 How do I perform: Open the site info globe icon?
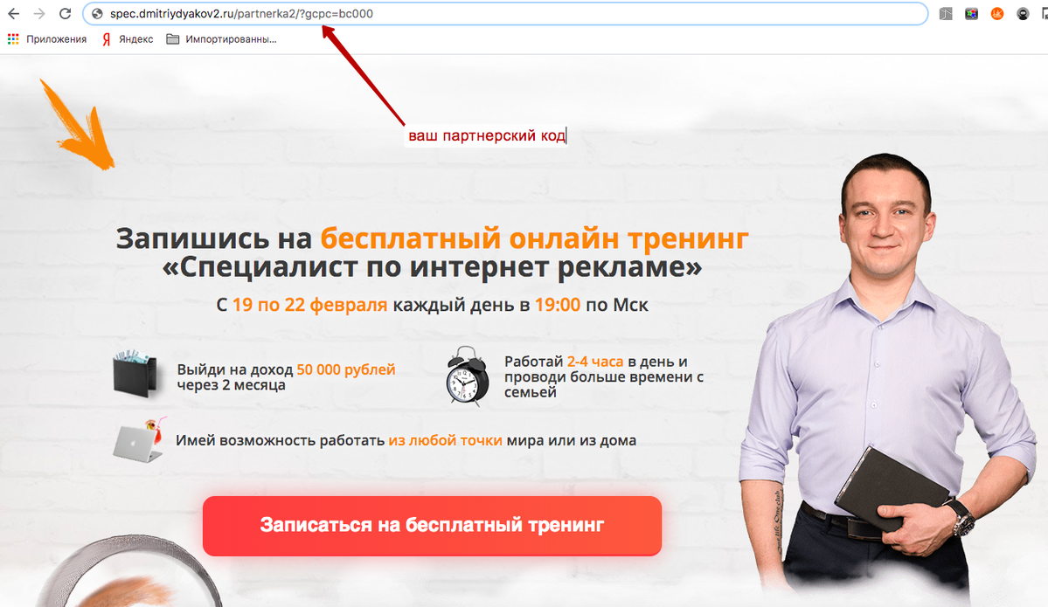click(x=97, y=13)
